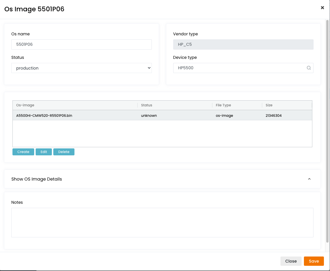The width and height of the screenshot is (330, 271).
Task: Select row A5500HI-CMW520-R5501P06.bin
Action: point(162,115)
